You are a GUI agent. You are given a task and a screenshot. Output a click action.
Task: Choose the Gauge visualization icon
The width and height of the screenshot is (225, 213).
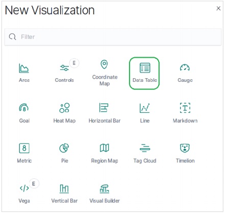coord(185,67)
